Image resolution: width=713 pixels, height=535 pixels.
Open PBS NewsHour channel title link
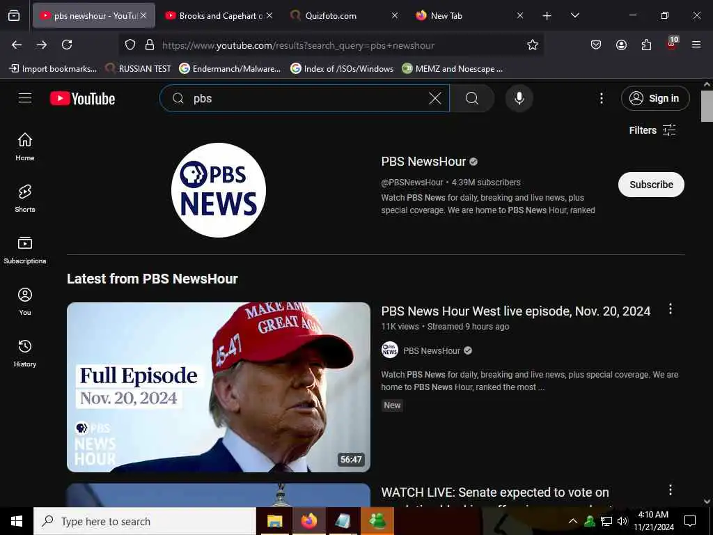(x=423, y=162)
